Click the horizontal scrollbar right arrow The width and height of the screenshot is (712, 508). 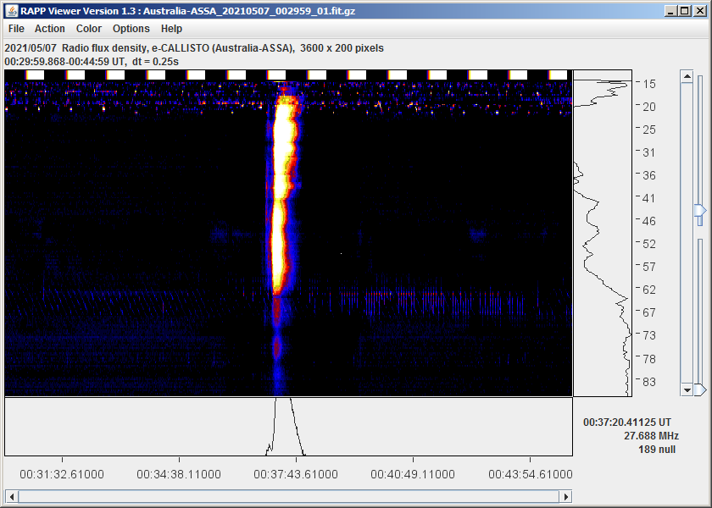(566, 496)
